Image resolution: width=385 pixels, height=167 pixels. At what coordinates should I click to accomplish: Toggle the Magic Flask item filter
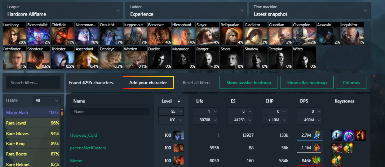[33, 113]
